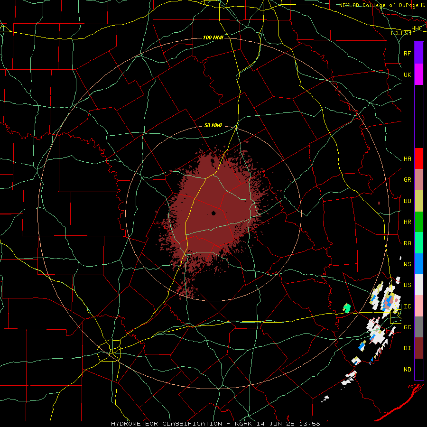Click the BD legend label

click(x=407, y=201)
